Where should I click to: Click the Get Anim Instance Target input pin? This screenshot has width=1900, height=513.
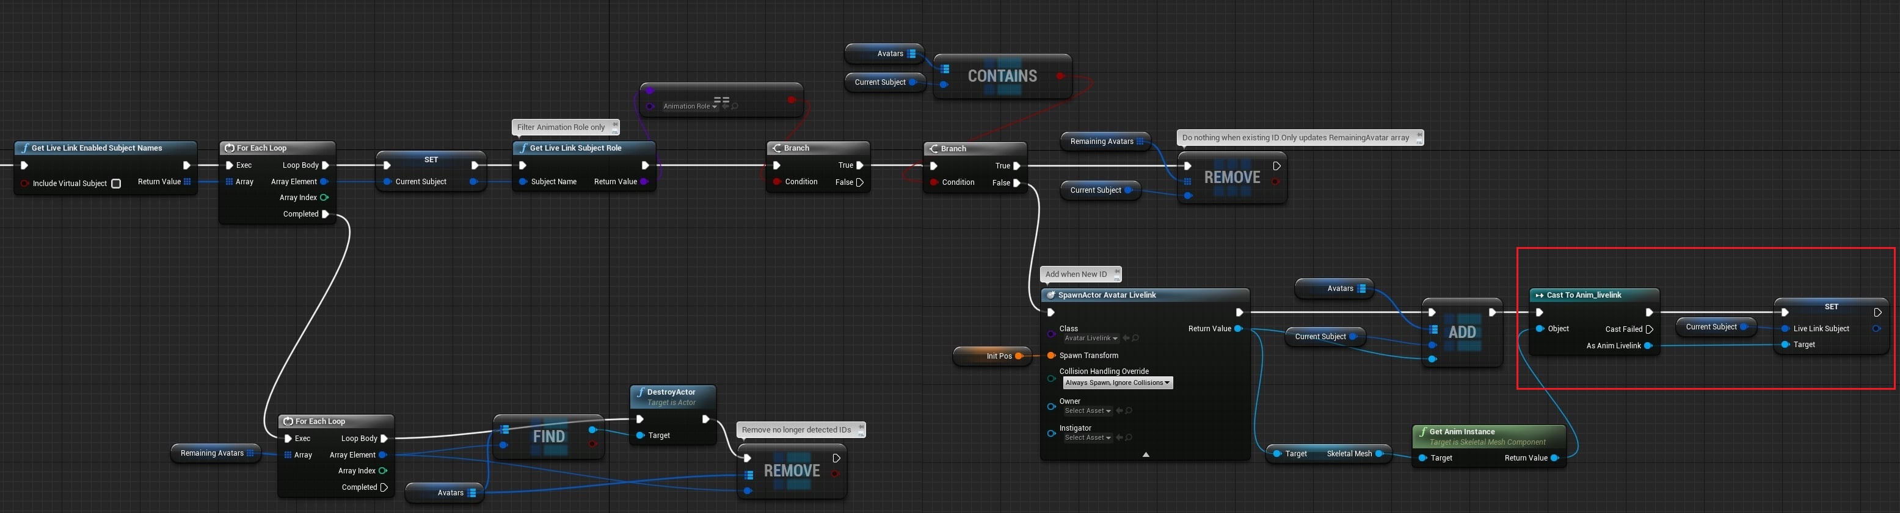1422,459
